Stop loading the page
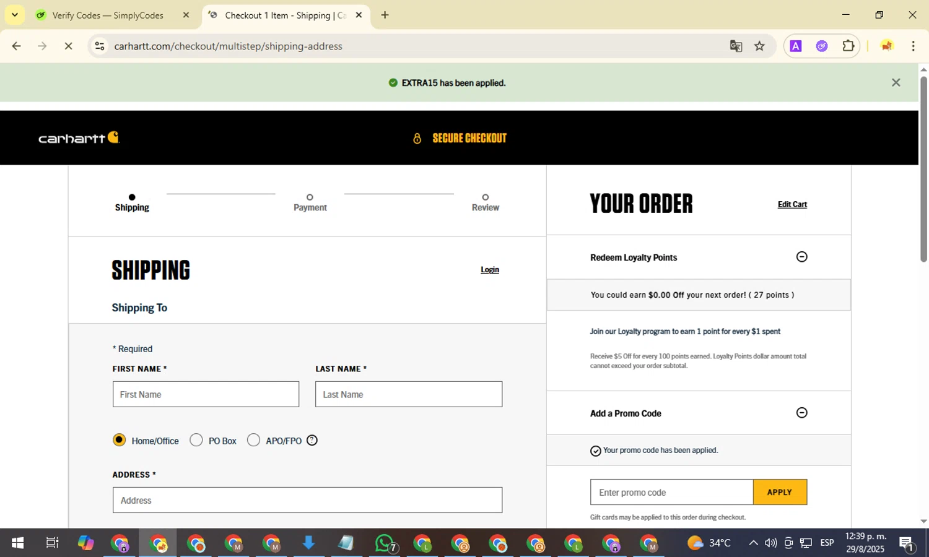This screenshot has width=929, height=557. pyautogui.click(x=68, y=46)
